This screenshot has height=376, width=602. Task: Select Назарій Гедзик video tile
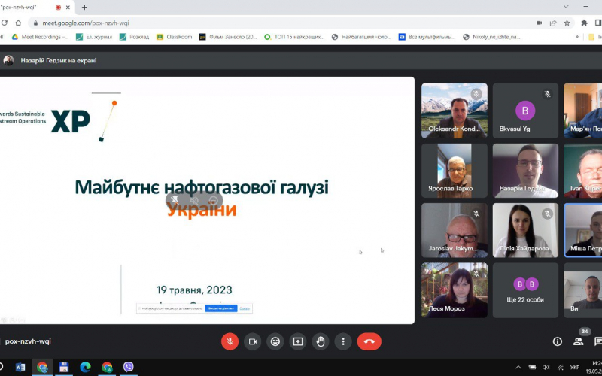point(525,171)
